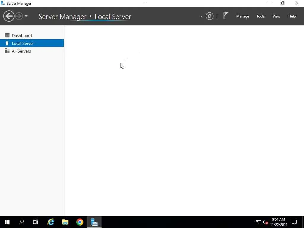This screenshot has width=304, height=228.
Task: Launch Internet Explorer from the taskbar
Action: tap(50, 222)
